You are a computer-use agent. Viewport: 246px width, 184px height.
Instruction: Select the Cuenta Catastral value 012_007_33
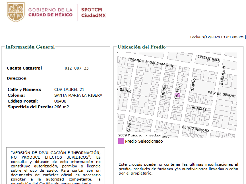(x=76, y=68)
